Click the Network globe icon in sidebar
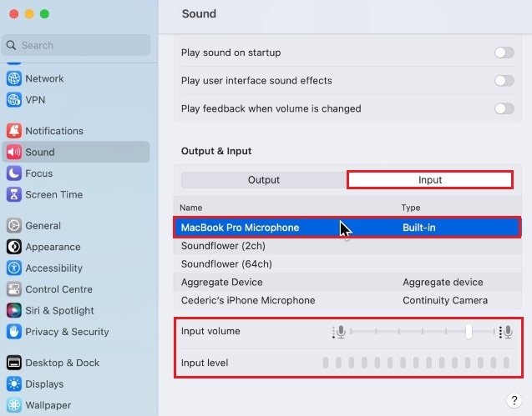 point(13,78)
